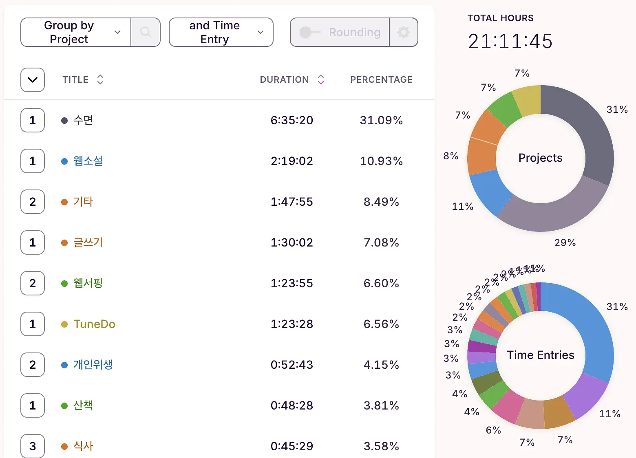Click the PERCENTAGE column header

(381, 79)
